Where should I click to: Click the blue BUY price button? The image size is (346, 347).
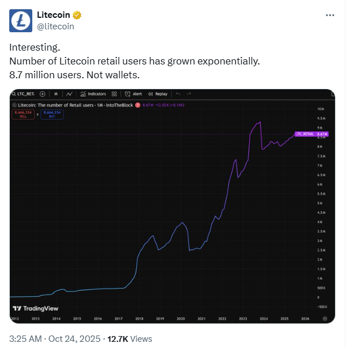click(x=51, y=114)
